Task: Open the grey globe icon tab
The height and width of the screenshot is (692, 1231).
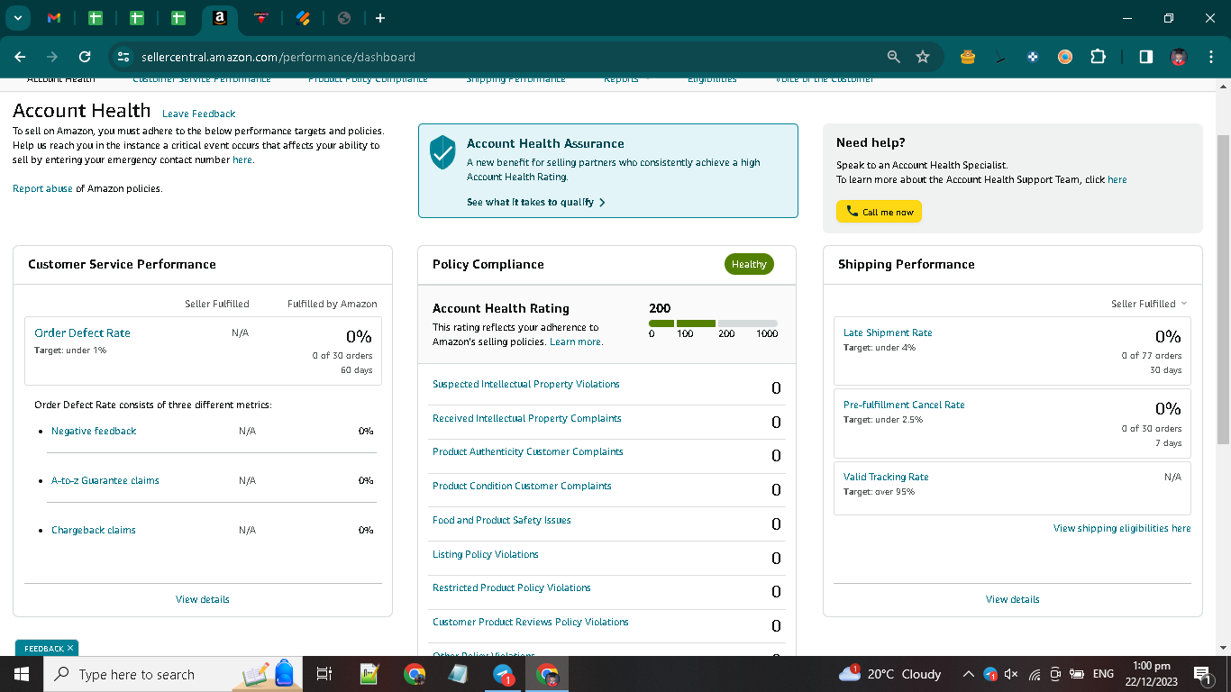Action: pyautogui.click(x=343, y=18)
